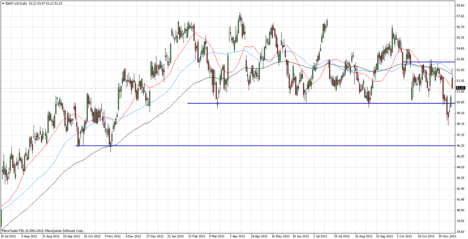Click the 42.40 price scale label
Screen dimensions: 468x239
click(x=460, y=189)
